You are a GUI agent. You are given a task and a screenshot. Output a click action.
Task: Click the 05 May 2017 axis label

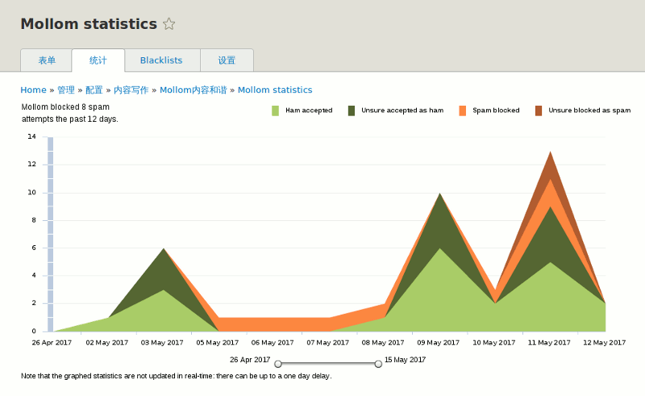[x=217, y=343]
